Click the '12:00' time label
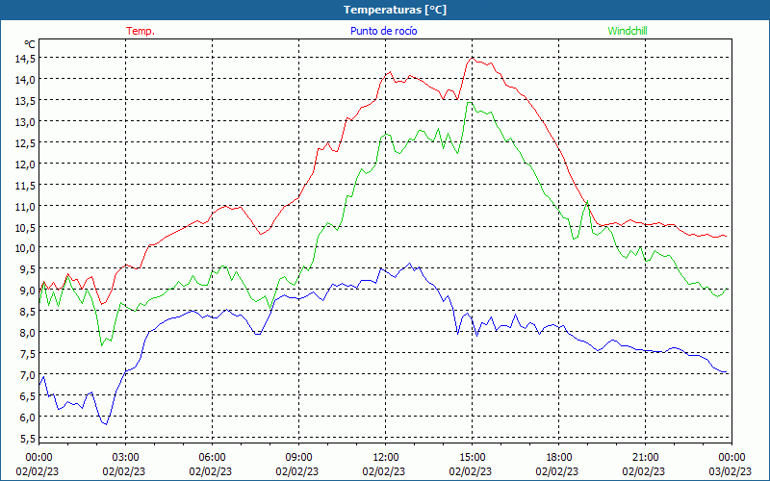The image size is (770, 481). point(386,458)
